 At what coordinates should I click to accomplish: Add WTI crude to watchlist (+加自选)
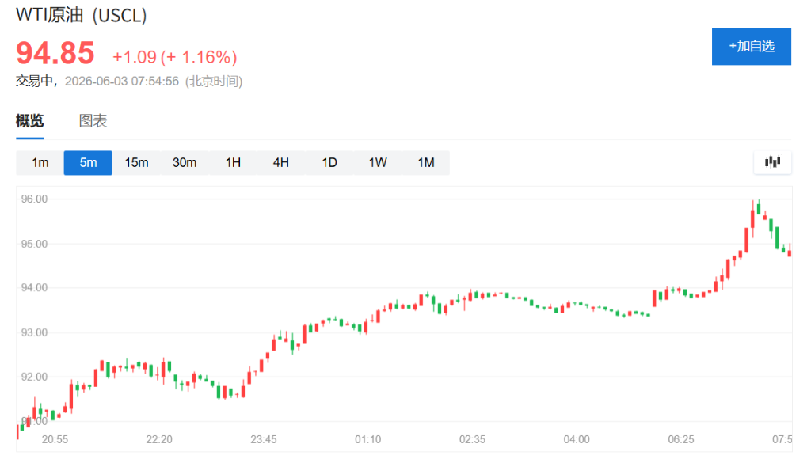coord(751,47)
